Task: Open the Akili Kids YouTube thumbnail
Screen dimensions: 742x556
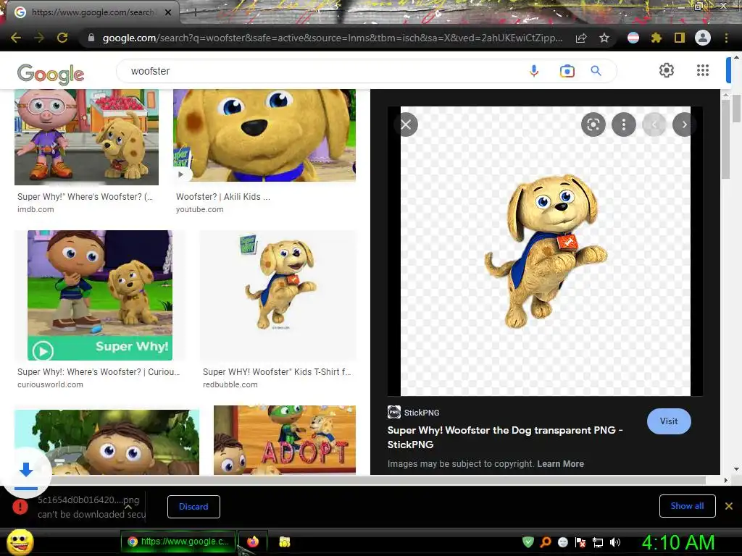Action: pyautogui.click(x=264, y=135)
